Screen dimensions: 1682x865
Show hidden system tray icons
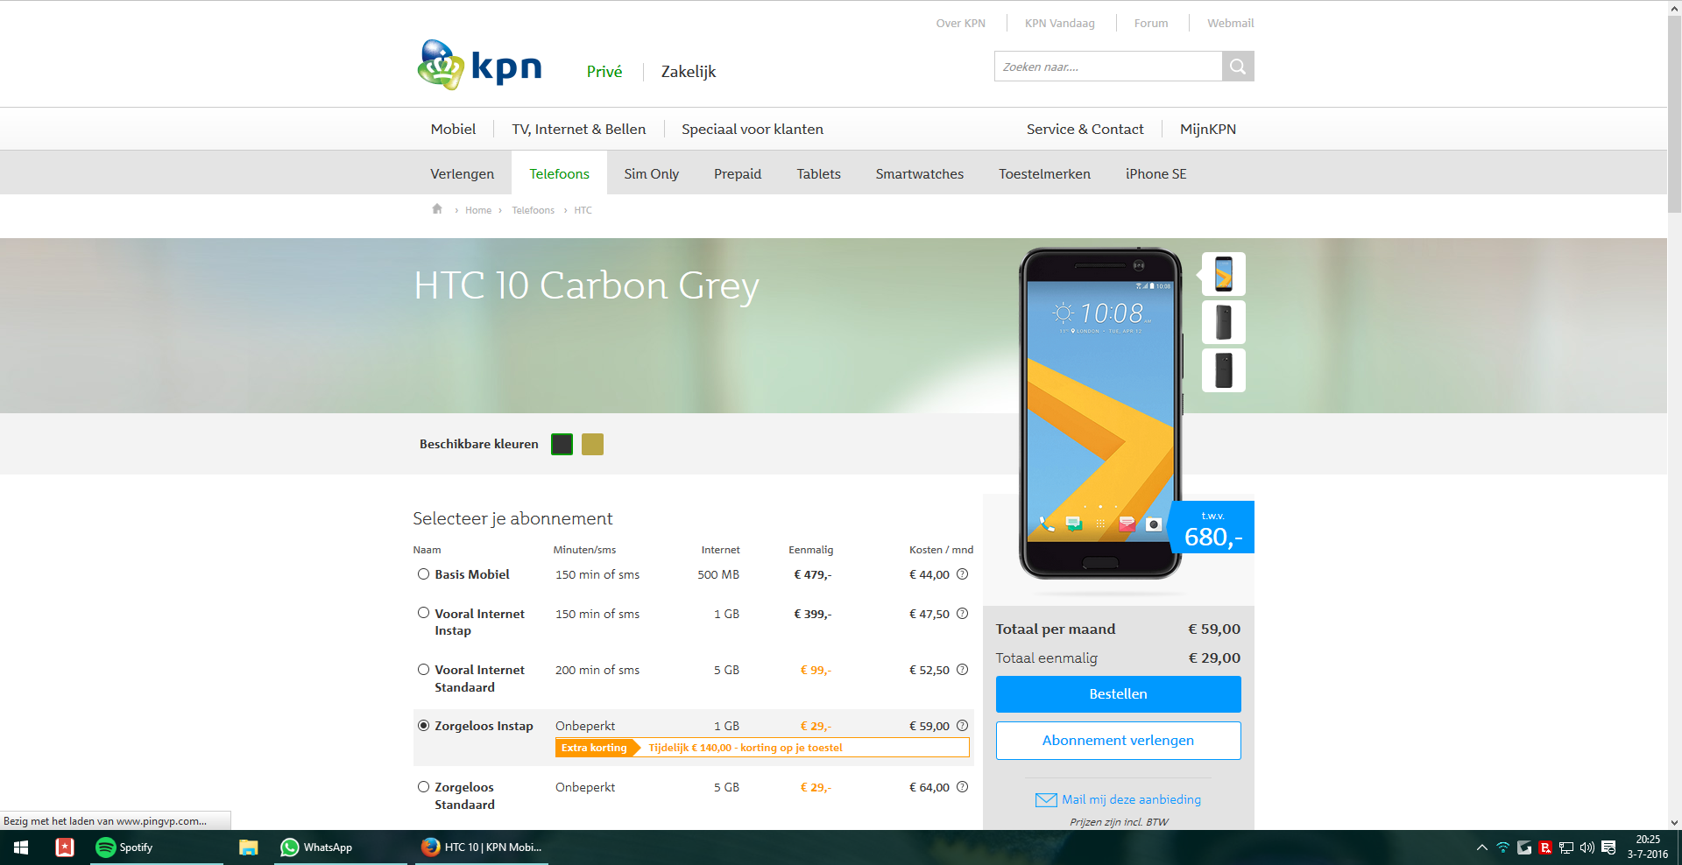(x=1482, y=847)
